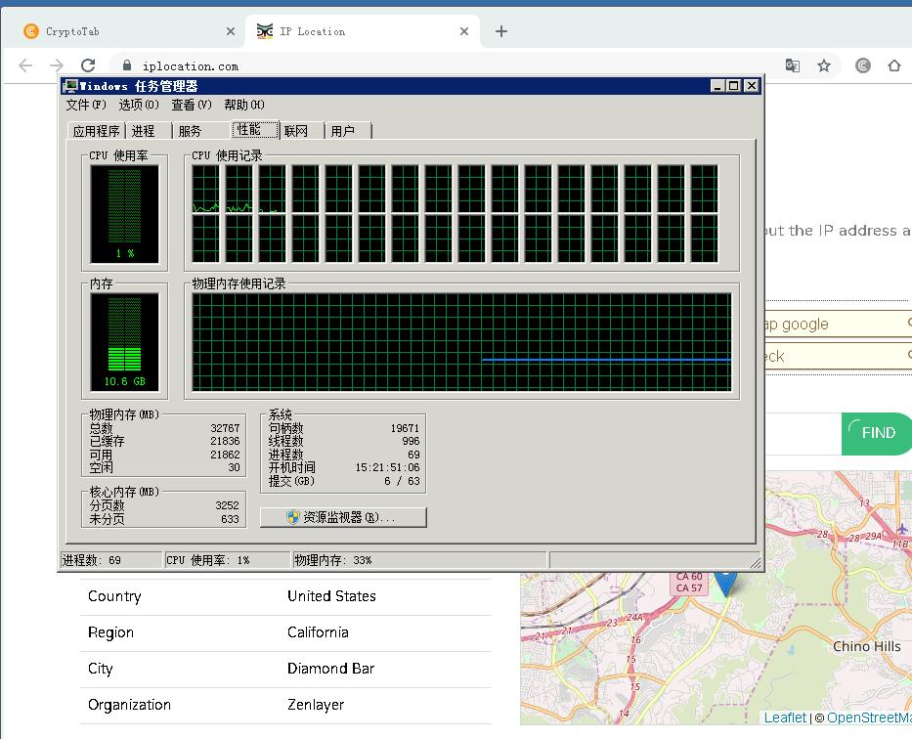Maximize the Task Manager window
The width and height of the screenshot is (912, 739).
tap(734, 86)
